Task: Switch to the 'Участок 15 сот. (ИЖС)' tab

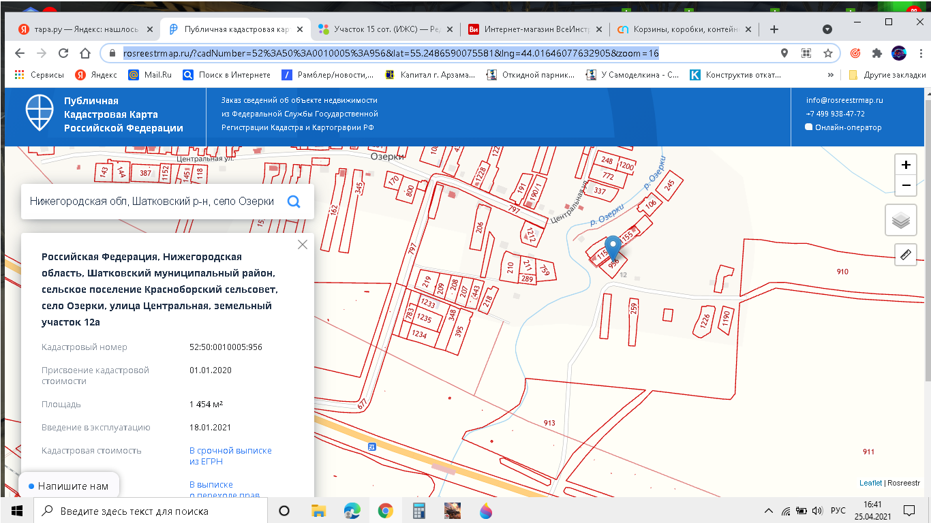Action: click(x=382, y=29)
